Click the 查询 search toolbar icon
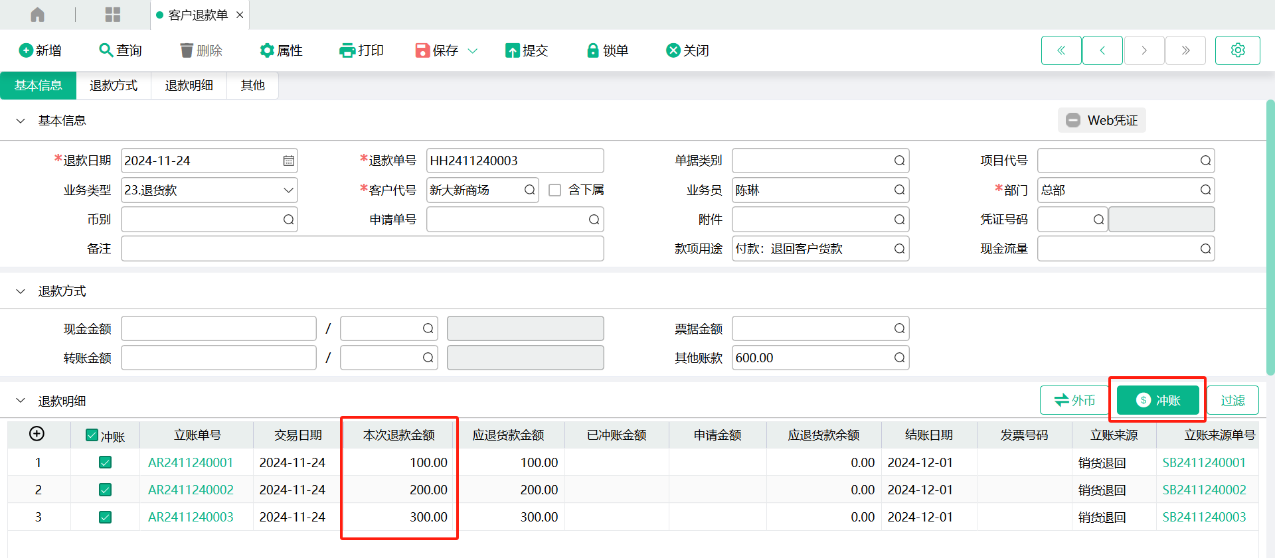 click(106, 50)
